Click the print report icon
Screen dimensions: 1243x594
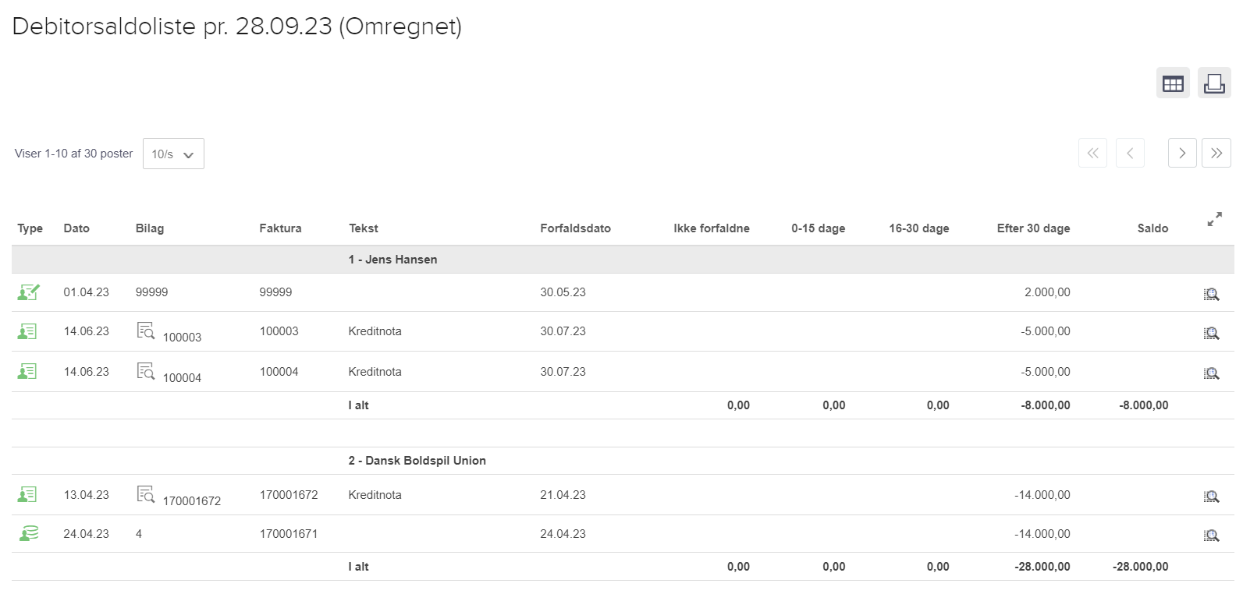pyautogui.click(x=1213, y=83)
